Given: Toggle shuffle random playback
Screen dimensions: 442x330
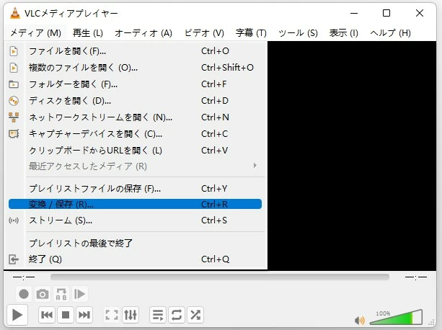Looking at the screenshot, I should 195,314.
